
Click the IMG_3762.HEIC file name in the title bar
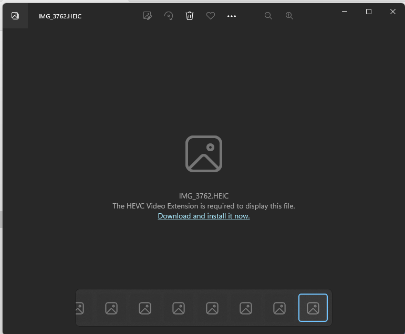click(x=60, y=16)
